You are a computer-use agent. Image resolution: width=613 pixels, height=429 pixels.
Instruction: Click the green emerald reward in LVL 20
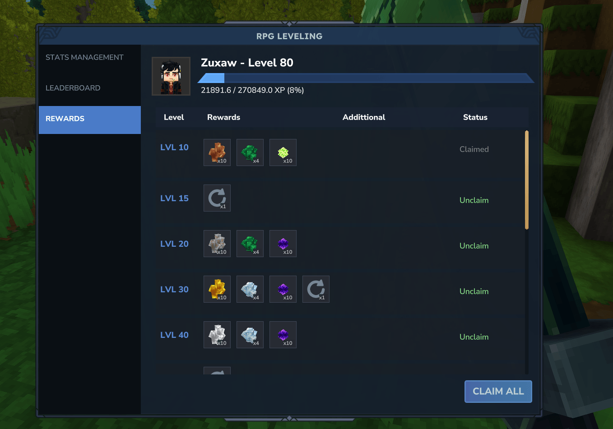[250, 244]
